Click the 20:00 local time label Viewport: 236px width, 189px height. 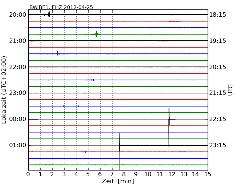pyautogui.click(x=18, y=15)
